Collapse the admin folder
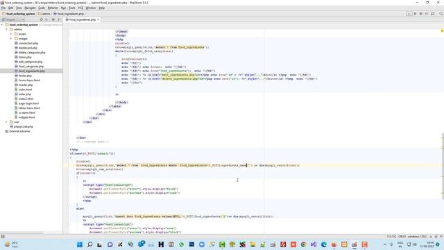Viewport: 444px width, 250px height. pos(6,29)
